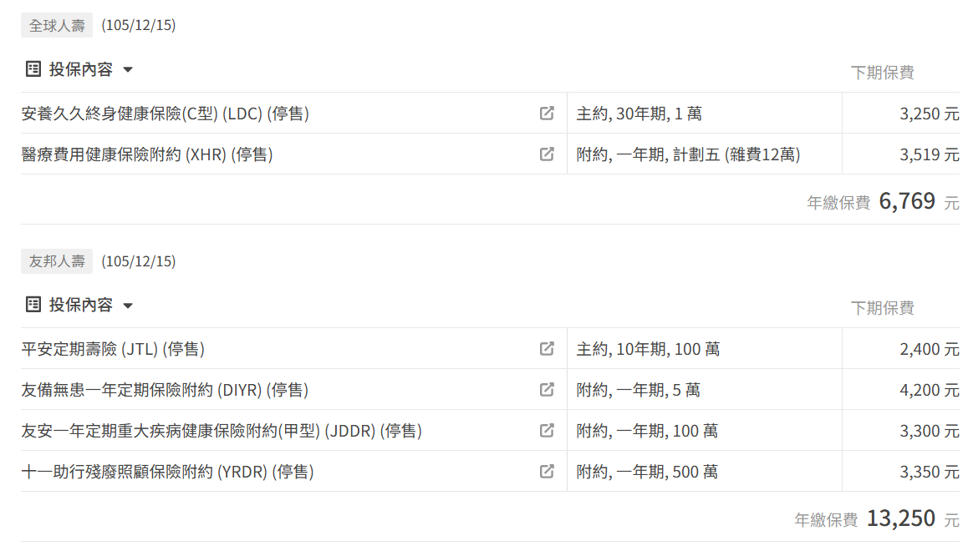Open 平安定期壽險 (JTL) product name
The width and height of the screenshot is (968, 551).
[x=113, y=349]
